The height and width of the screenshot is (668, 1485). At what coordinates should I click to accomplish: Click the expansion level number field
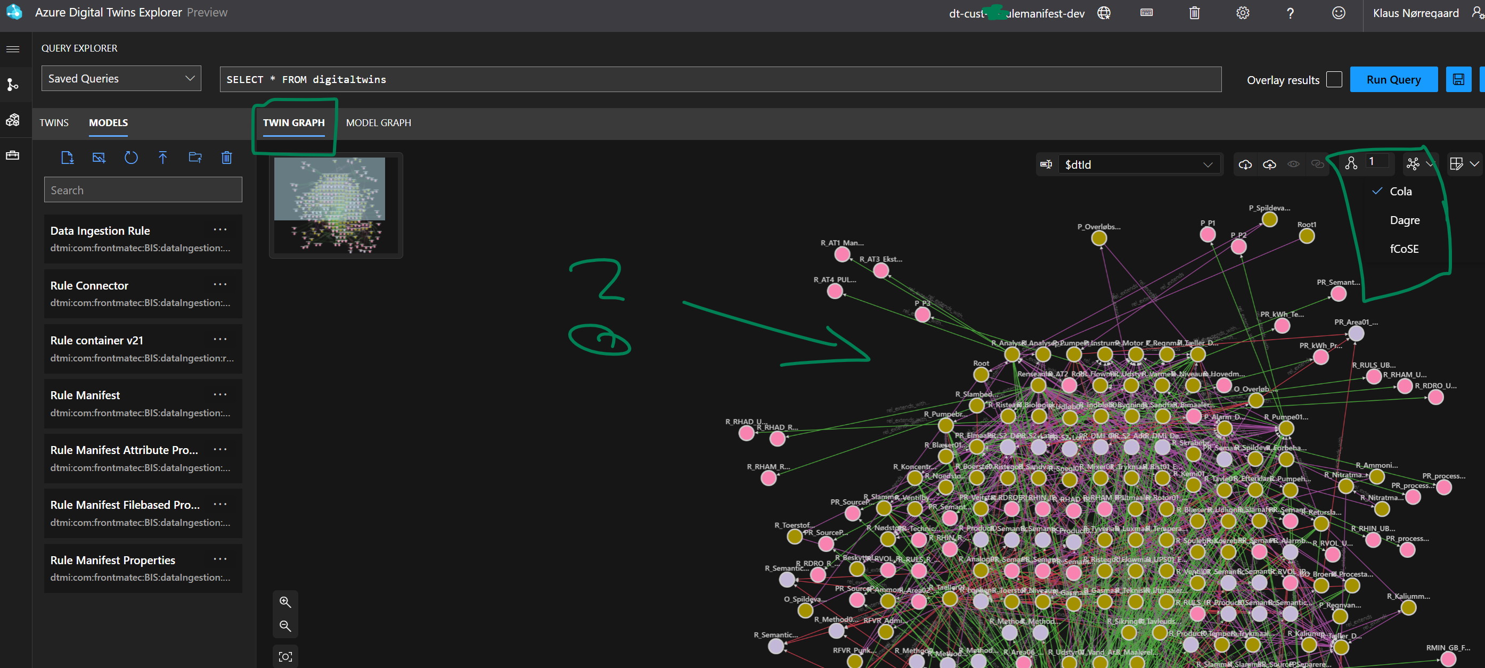click(1377, 162)
